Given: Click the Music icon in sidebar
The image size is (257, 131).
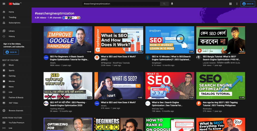Looking at the screenshot, I should tap(4, 65).
